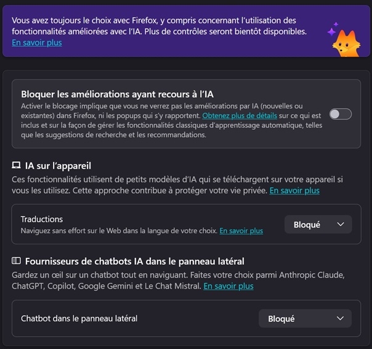Click the fox mascot icon in the banner
The height and width of the screenshot is (349, 372).
pyautogui.click(x=346, y=42)
